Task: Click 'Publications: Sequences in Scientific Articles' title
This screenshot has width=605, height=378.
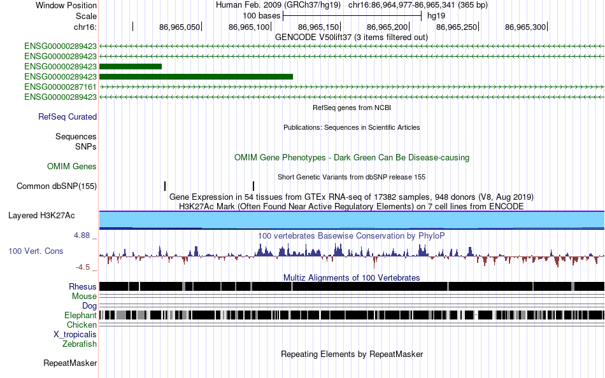Action: (352, 127)
